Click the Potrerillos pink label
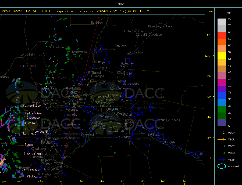 32,106
